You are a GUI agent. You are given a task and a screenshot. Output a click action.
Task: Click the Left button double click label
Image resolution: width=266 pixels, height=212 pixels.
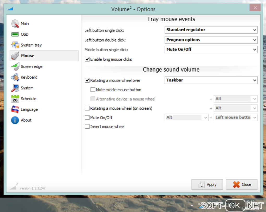[105, 40]
